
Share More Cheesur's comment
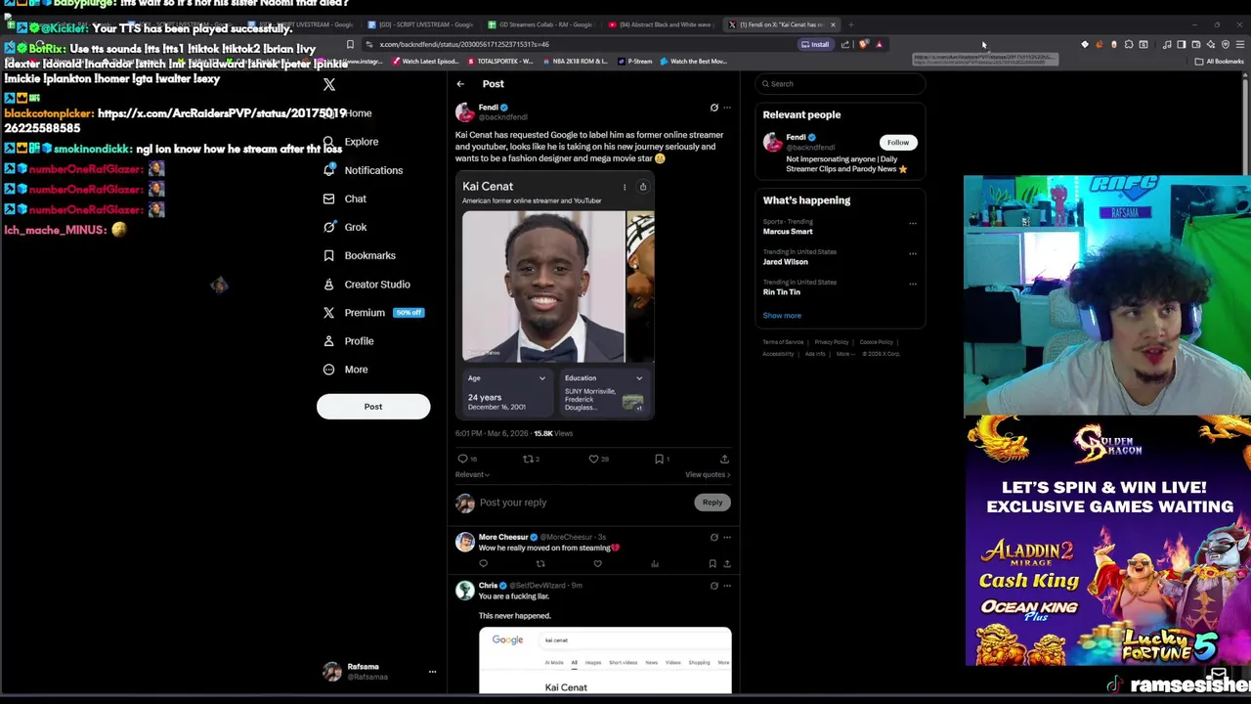click(726, 564)
